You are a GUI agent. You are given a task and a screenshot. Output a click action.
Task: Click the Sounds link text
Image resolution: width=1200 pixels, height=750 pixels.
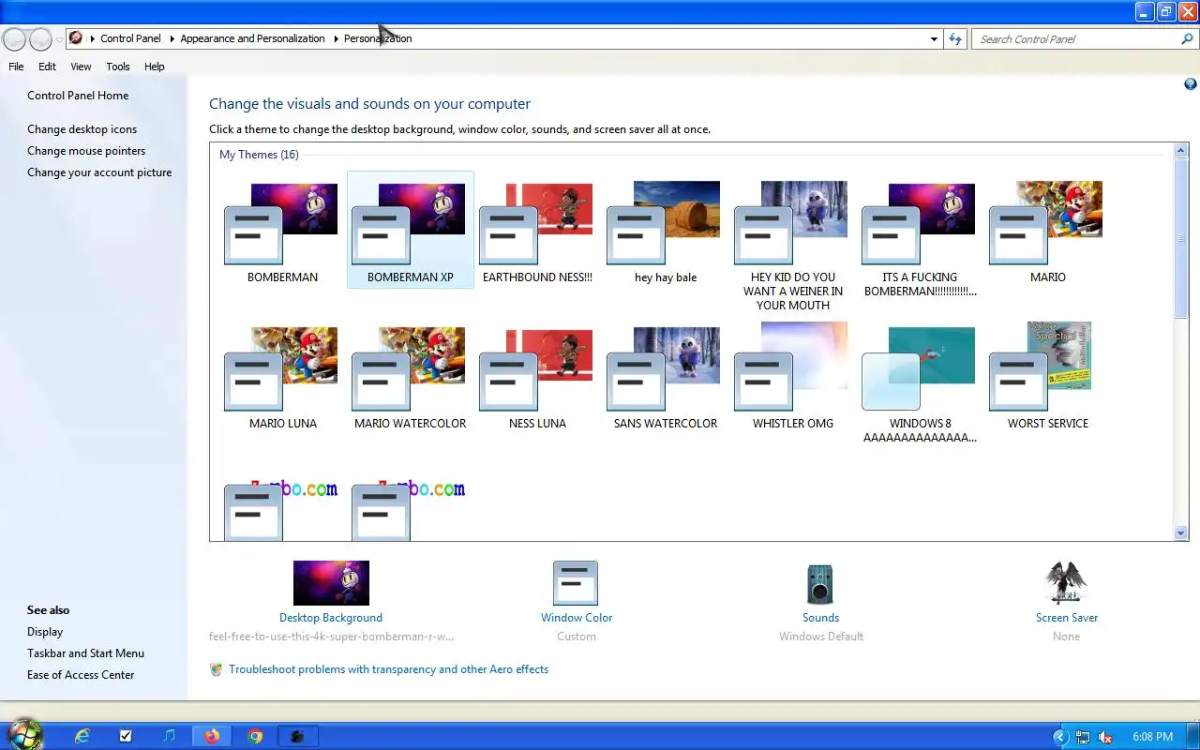click(820, 618)
